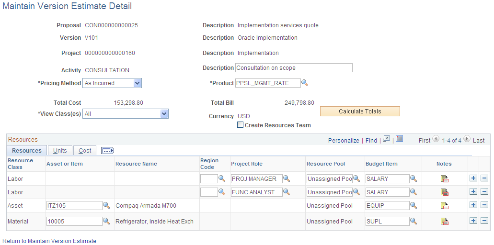
Task: Edit Region Code field in PROJ MANAGER row
Action: [209, 178]
